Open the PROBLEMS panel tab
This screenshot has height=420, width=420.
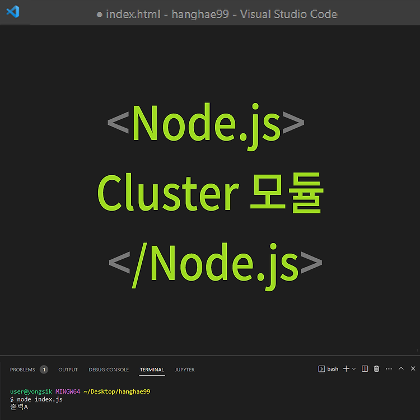point(22,370)
